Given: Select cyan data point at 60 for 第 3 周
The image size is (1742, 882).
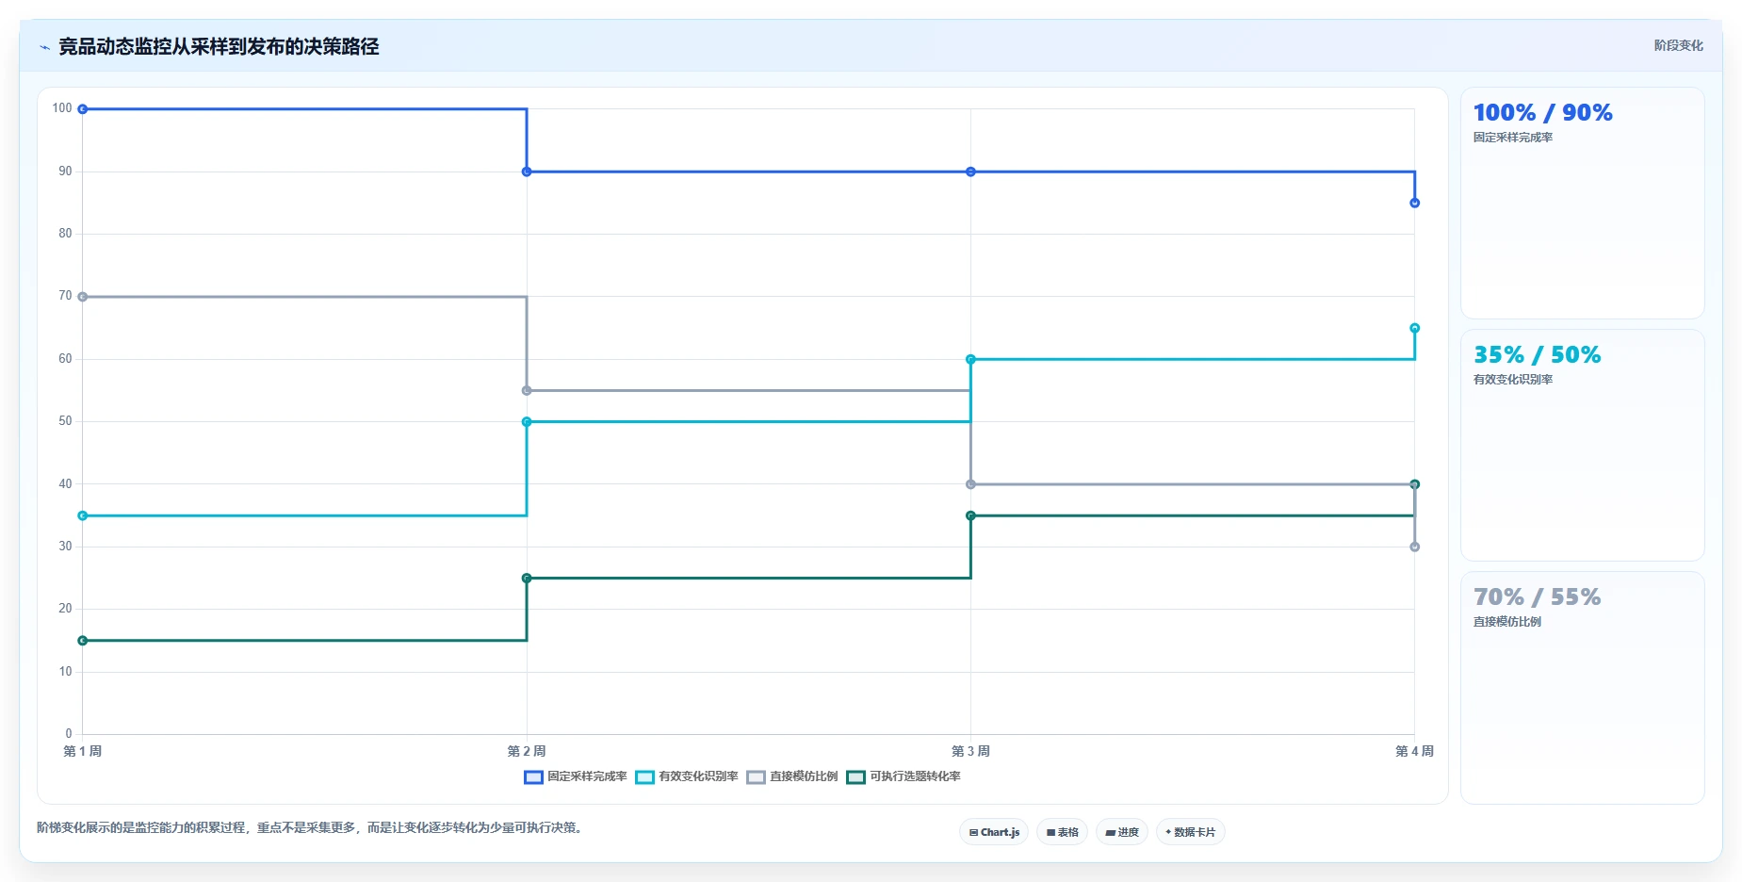Looking at the screenshot, I should coord(970,359).
